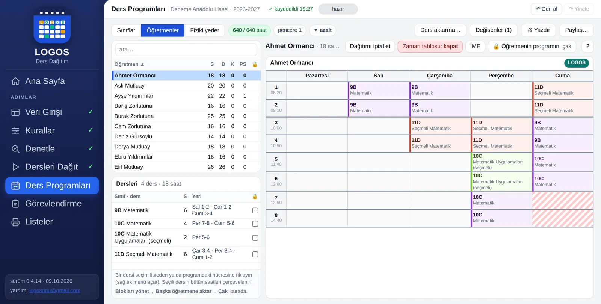
Task: Open Görevlendirme clipboard icon
Action: pyautogui.click(x=15, y=204)
